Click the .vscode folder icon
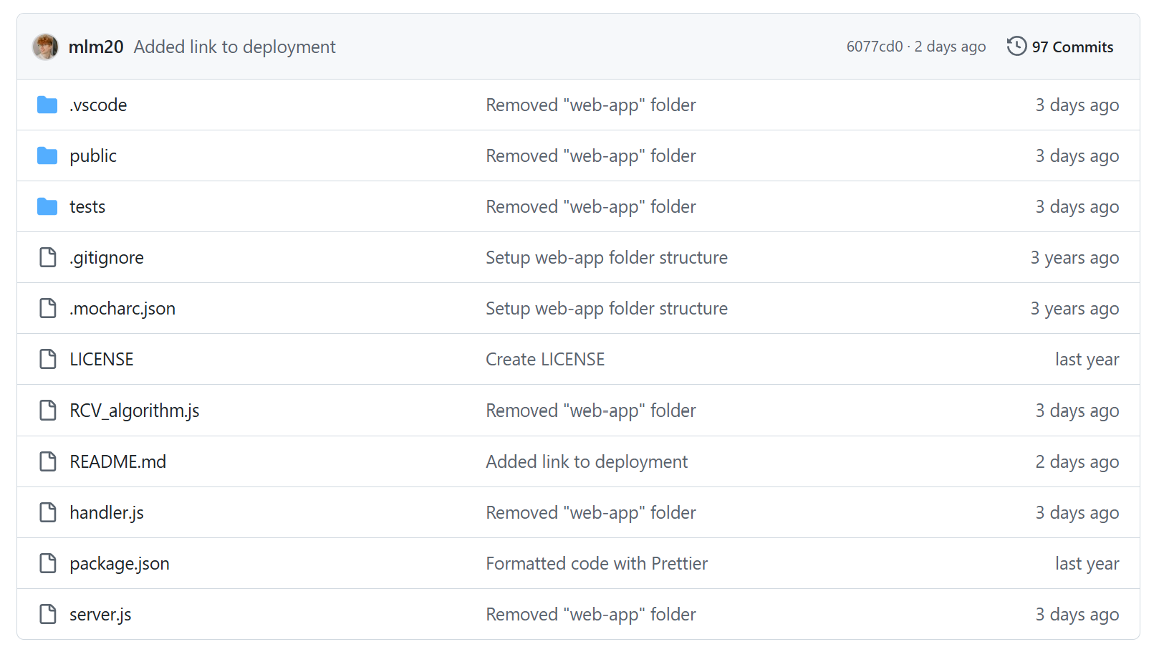Image resolution: width=1159 pixels, height=652 pixels. (47, 105)
